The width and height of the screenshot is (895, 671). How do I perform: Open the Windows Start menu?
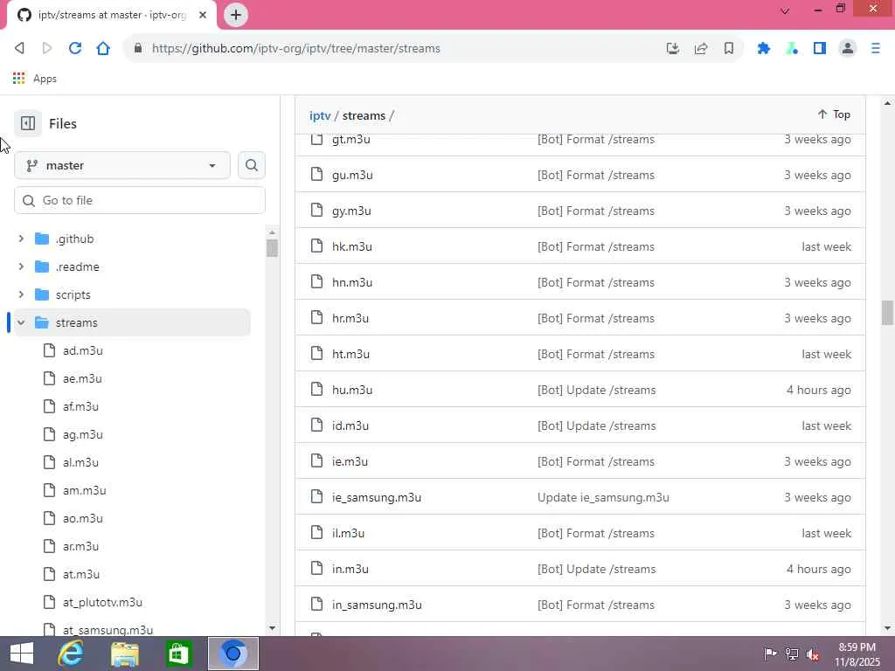[22, 654]
